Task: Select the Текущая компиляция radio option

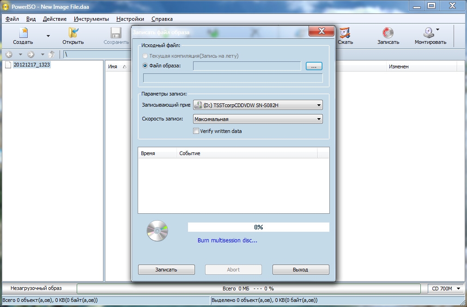Action: pos(145,56)
